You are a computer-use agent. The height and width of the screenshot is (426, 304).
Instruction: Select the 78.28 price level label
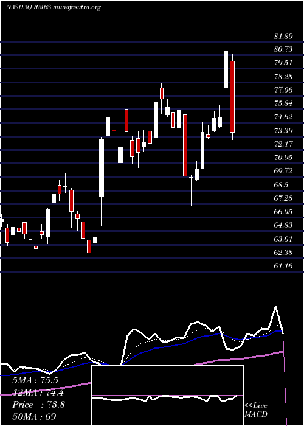tap(283, 76)
